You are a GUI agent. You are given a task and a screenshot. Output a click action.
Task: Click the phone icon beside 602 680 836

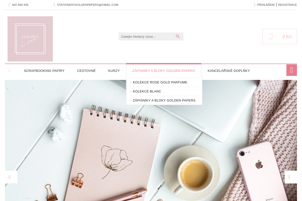point(10,5)
